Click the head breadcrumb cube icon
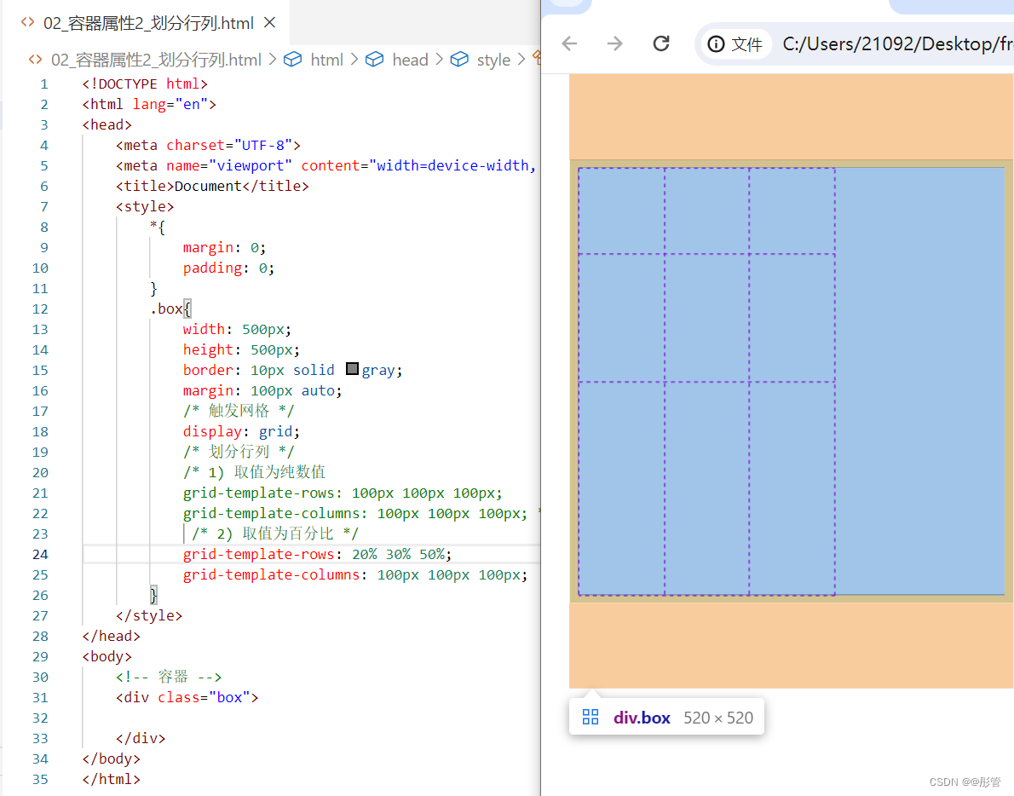The width and height of the screenshot is (1014, 796). (374, 60)
